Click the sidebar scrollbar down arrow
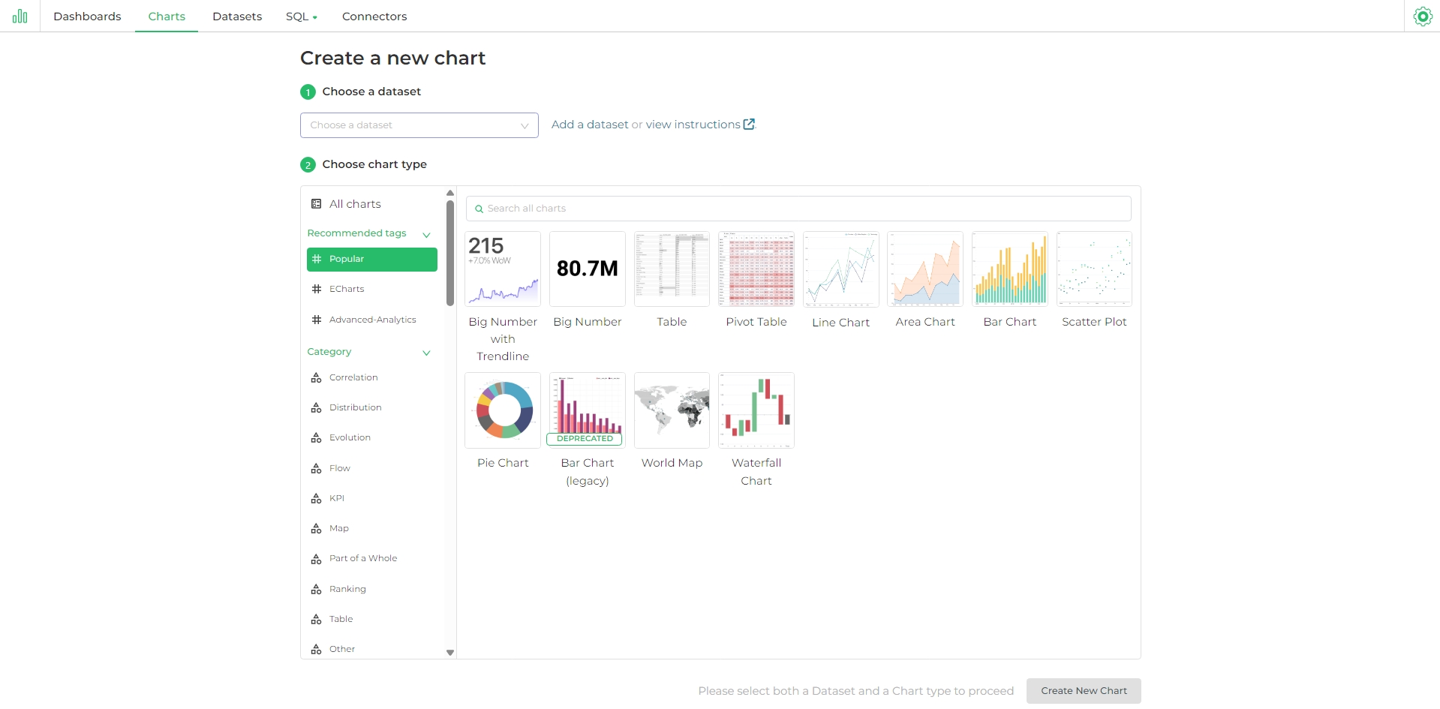 (x=450, y=653)
